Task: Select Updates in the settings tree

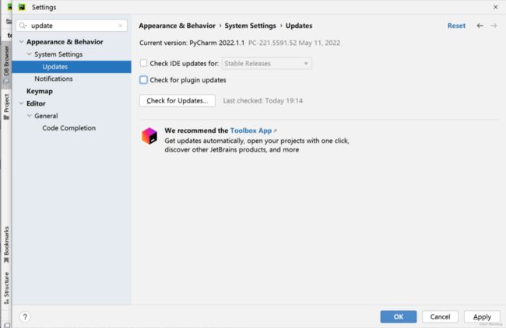Action: coord(72,67)
